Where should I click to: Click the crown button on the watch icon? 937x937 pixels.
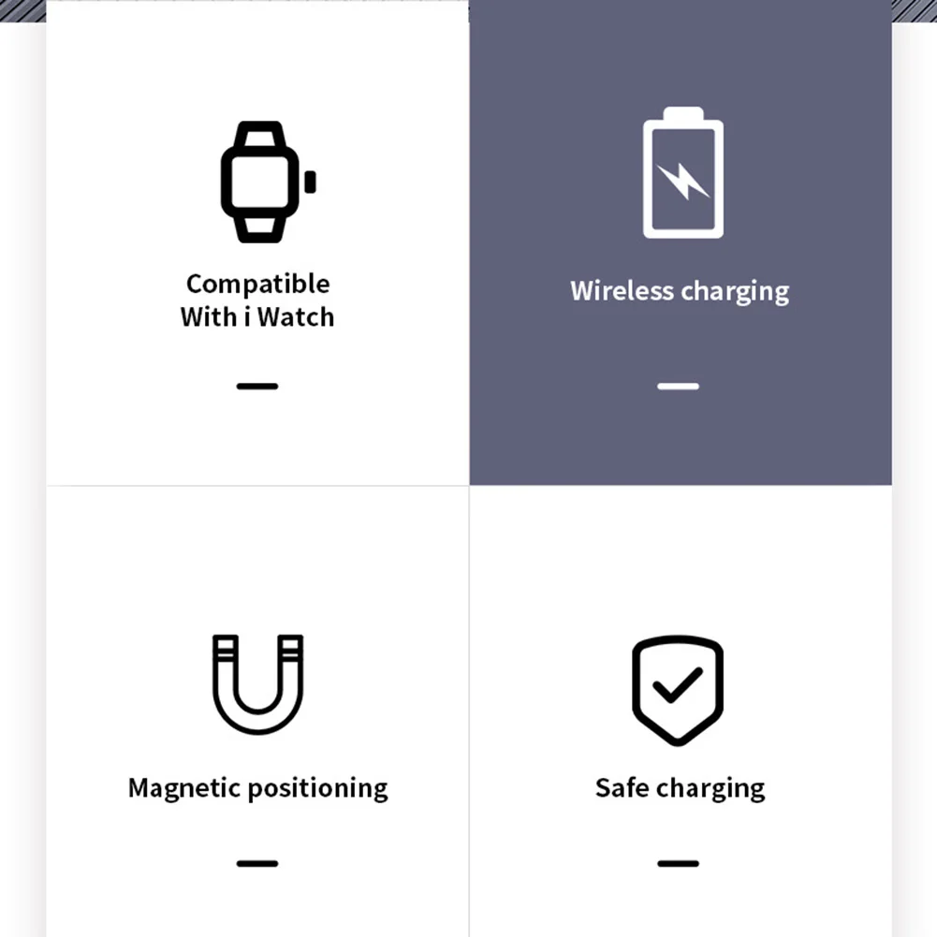coord(310,182)
